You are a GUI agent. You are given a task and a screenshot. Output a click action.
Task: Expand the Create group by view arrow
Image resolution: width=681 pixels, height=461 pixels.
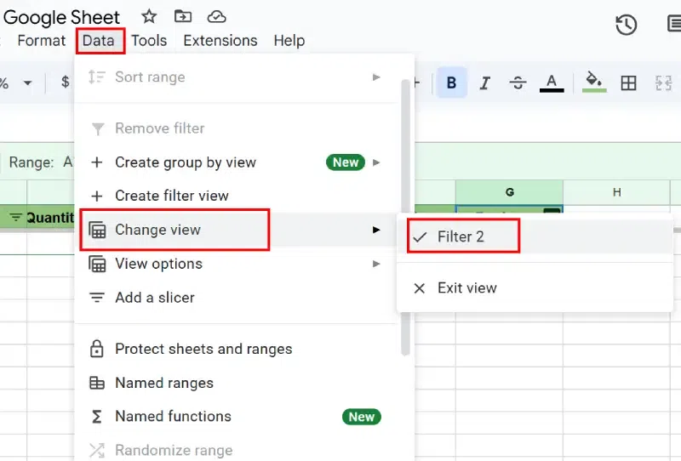tap(376, 162)
